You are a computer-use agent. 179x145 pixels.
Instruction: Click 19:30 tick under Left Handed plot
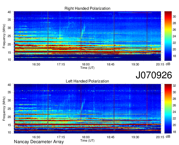[x=135, y=137]
